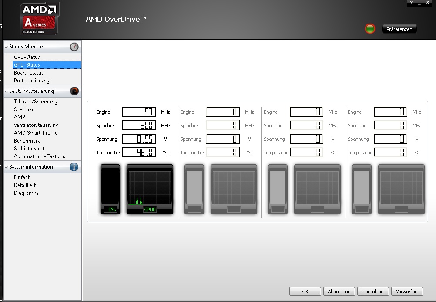The height and width of the screenshot is (302, 436).
Task: Click the Systeminformation info icon
Action: tap(74, 167)
